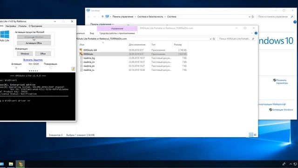Click the yellow note icon in KMSAuto Lite
This screenshot has height=168, width=298.
73,69
